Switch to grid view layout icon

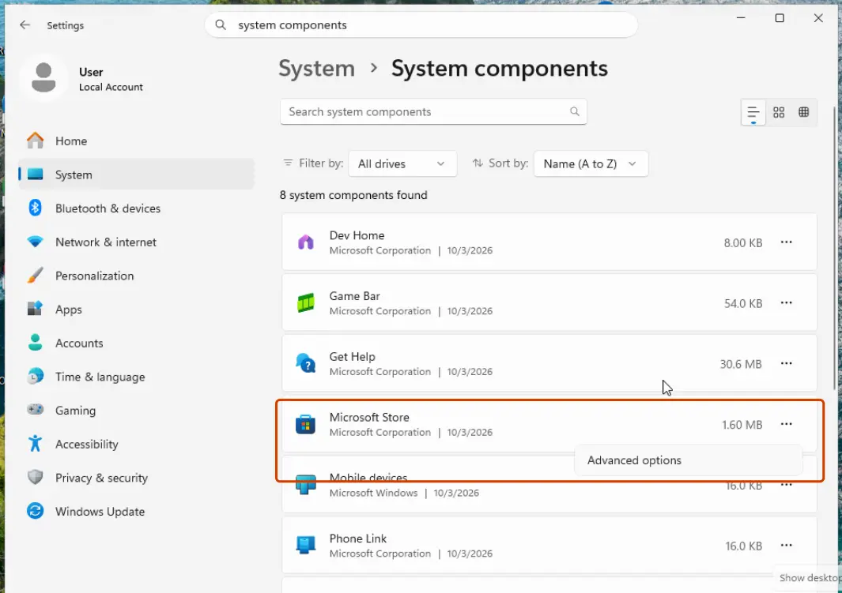[779, 113]
